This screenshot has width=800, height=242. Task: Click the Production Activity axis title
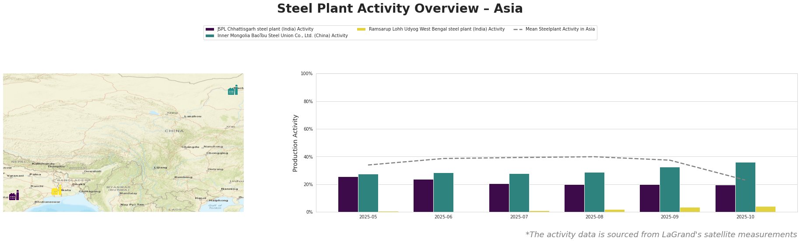coord(295,143)
